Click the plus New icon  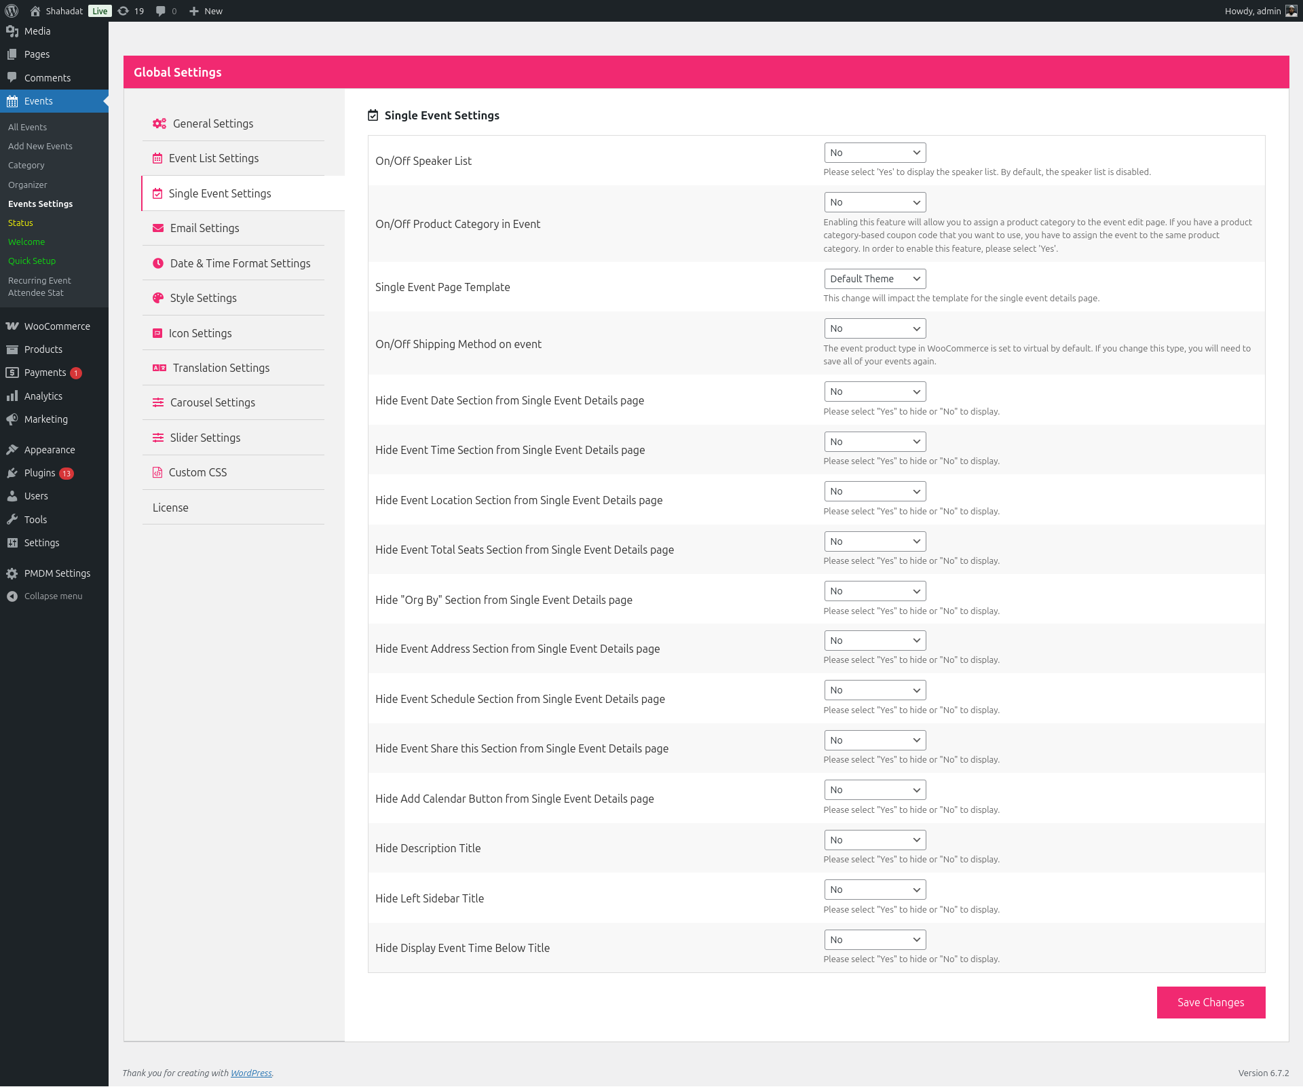tap(194, 11)
